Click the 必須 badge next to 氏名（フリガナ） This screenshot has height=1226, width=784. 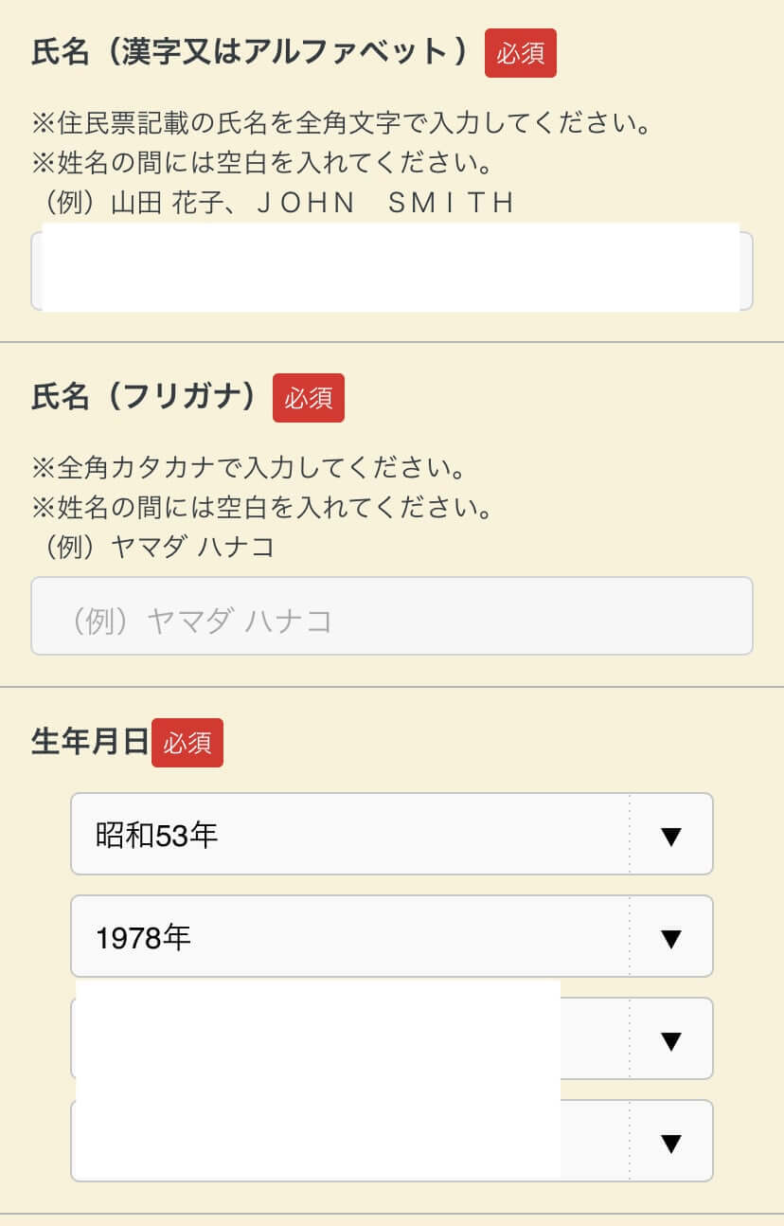point(308,398)
